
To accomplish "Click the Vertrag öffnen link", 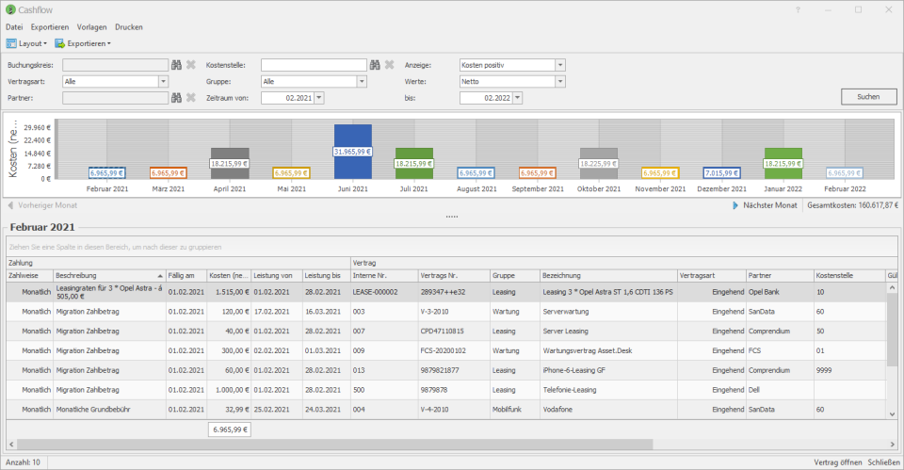I will (838, 462).
